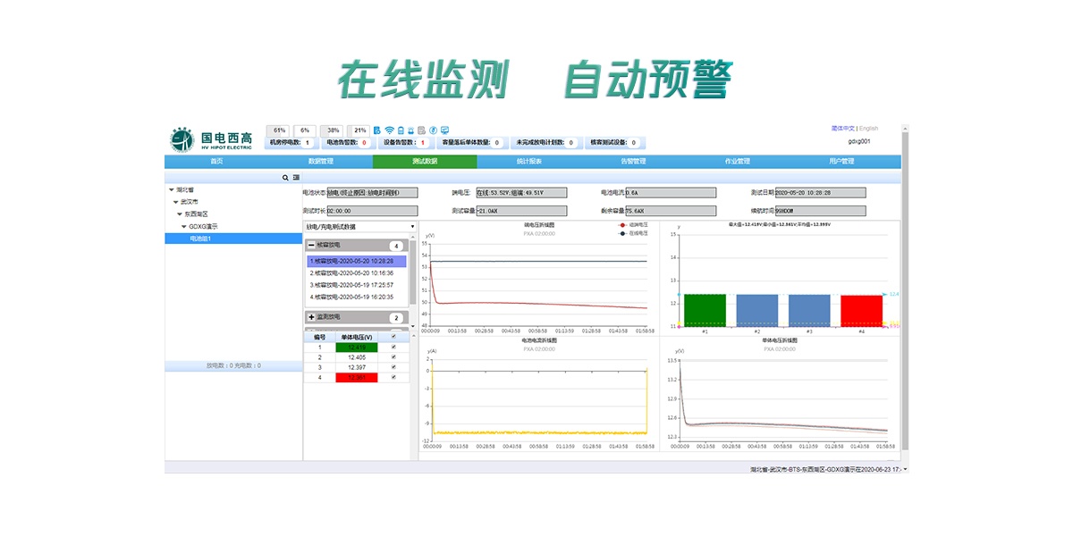
Task: Toggle the header checkbox in cell voltage table
Action: click(393, 337)
